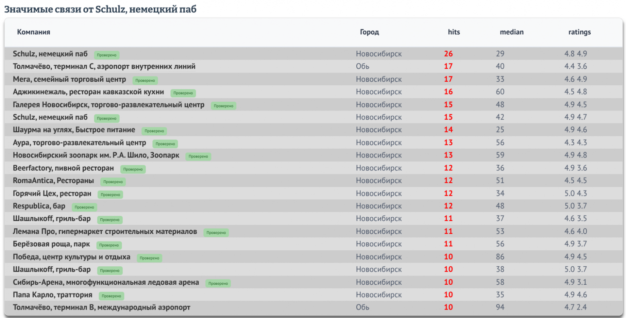Open "Галерея Новосибирск, торгово-развлекательный центр"
Viewport: 626px width, 318px height.
[108, 105]
